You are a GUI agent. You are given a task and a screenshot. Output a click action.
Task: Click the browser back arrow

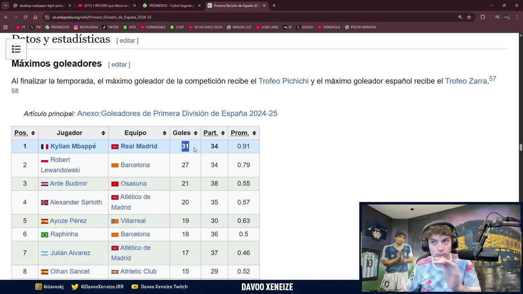pyautogui.click(x=6, y=17)
